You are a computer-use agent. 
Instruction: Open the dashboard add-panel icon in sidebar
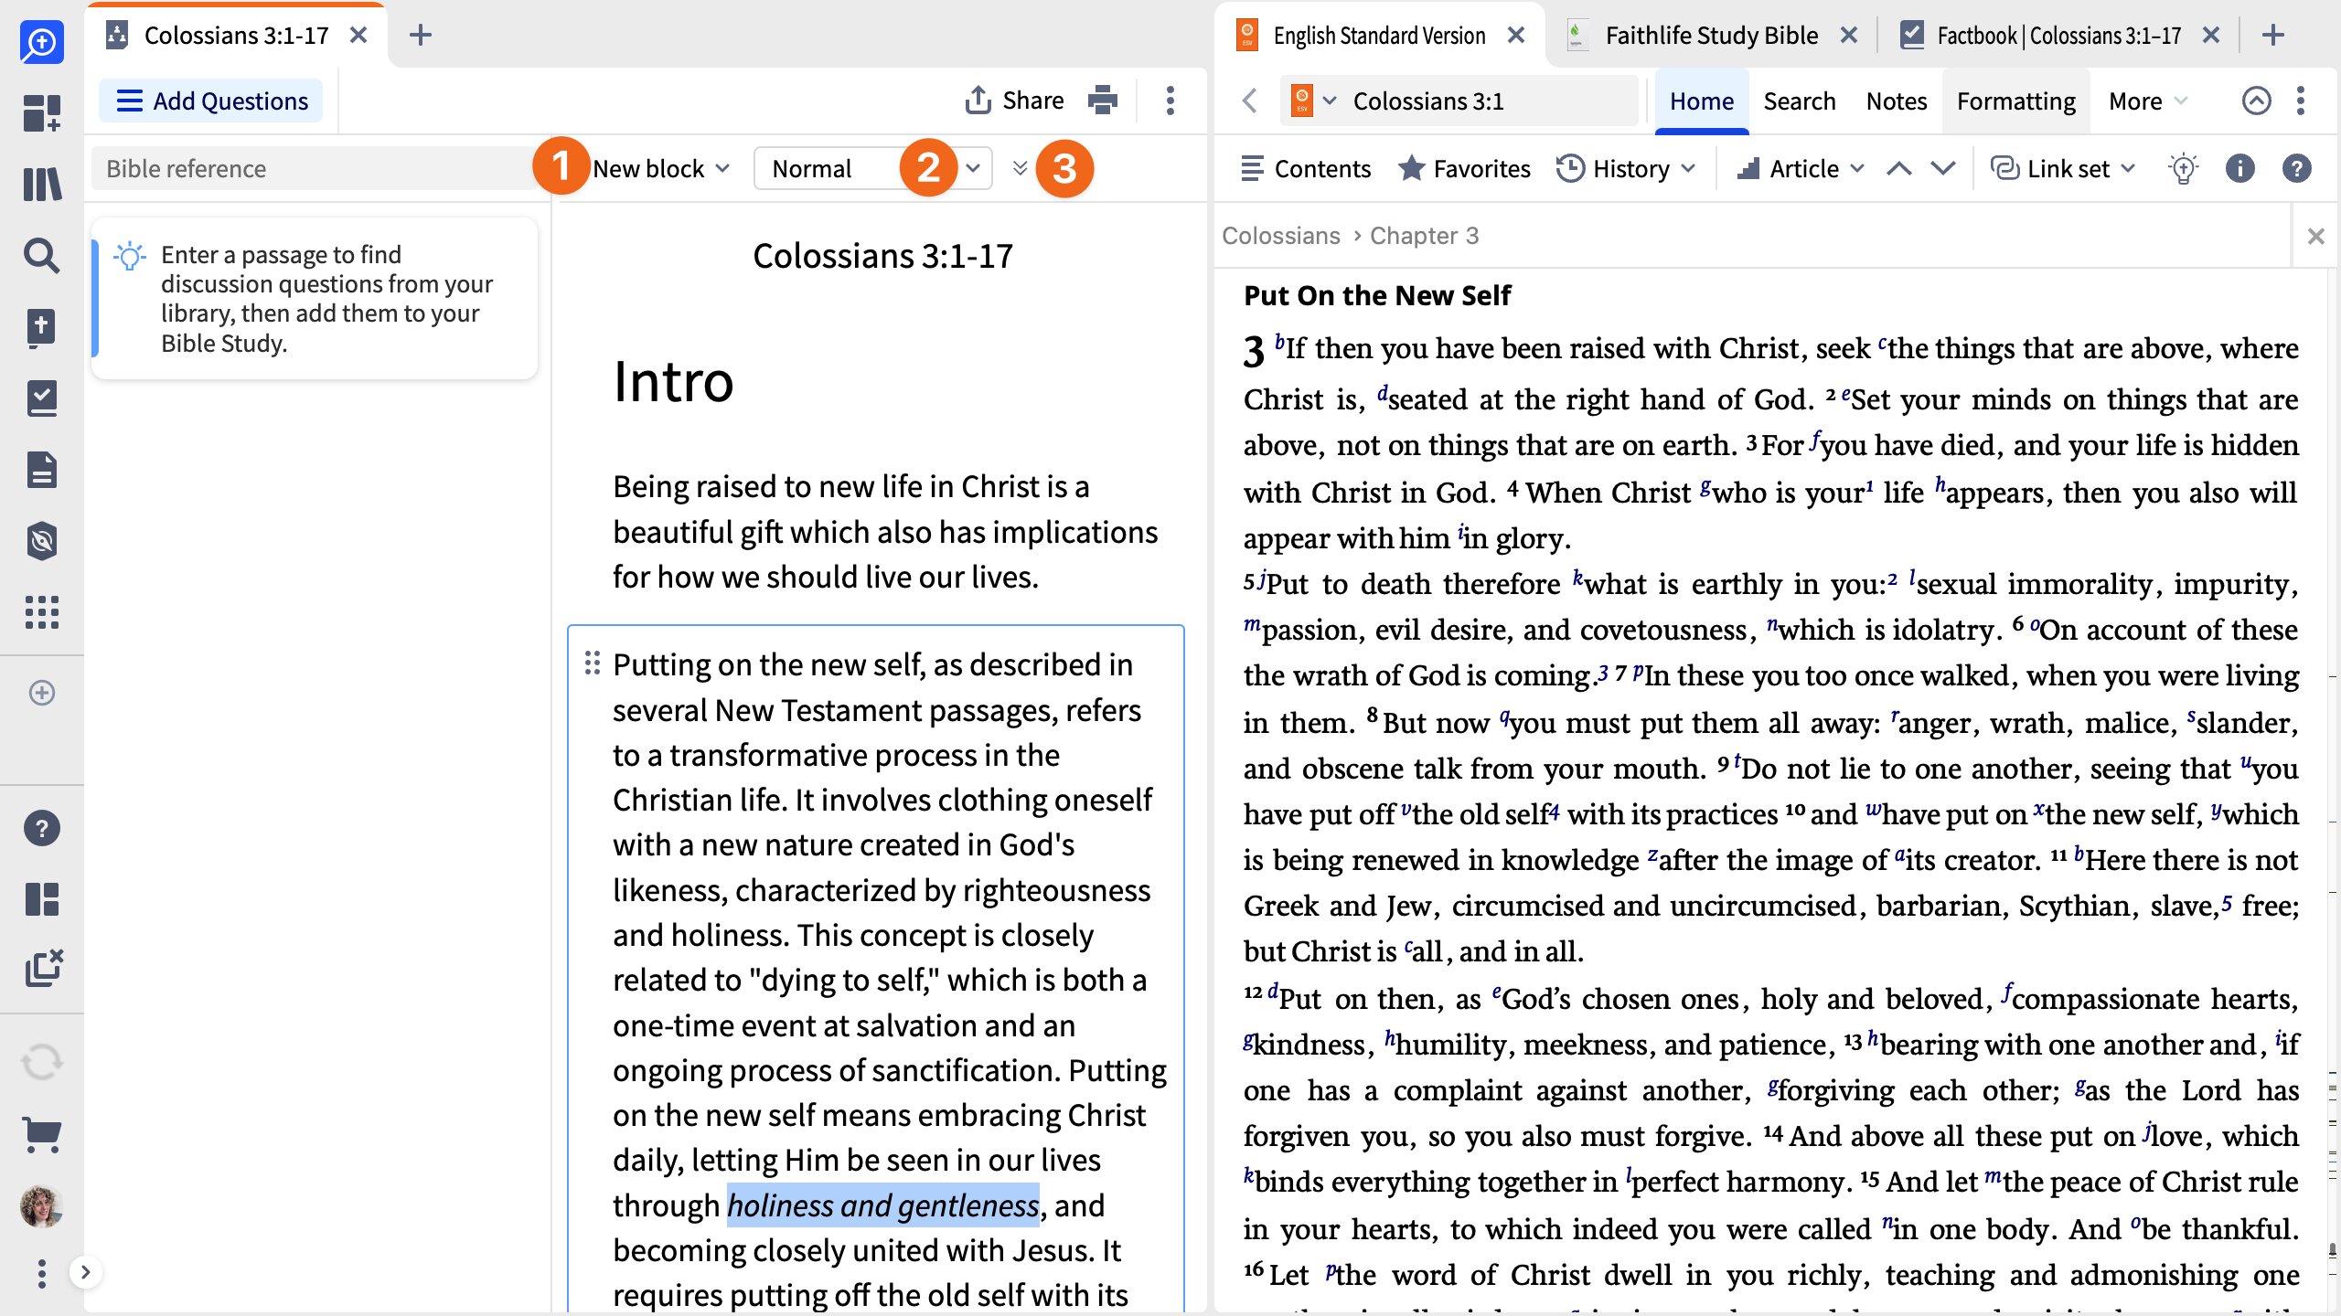pyautogui.click(x=42, y=113)
